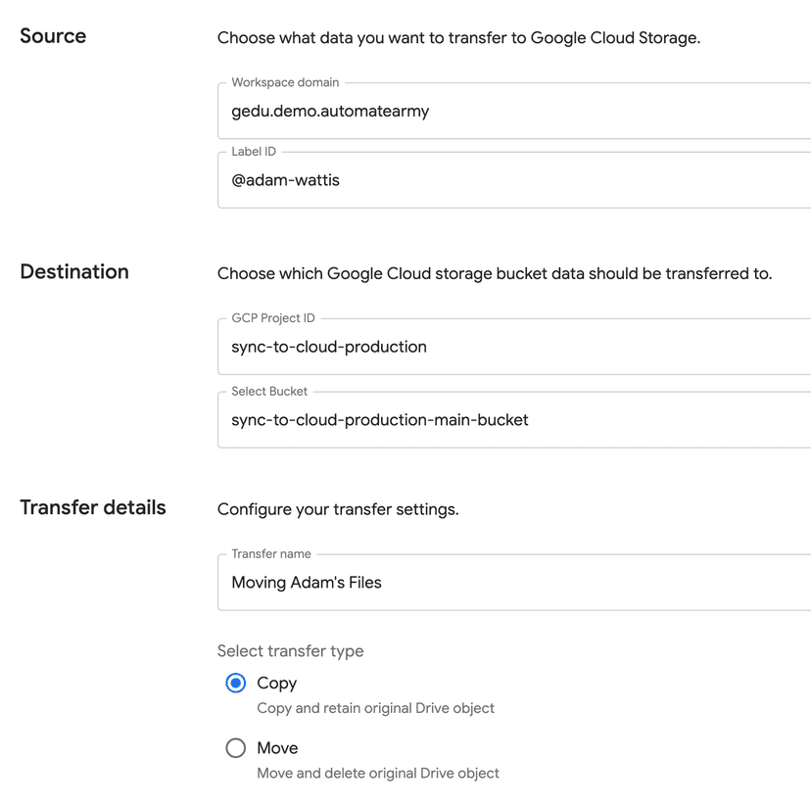The width and height of the screenshot is (811, 805).
Task: Click the Transfer details section heading
Action: click(x=92, y=507)
